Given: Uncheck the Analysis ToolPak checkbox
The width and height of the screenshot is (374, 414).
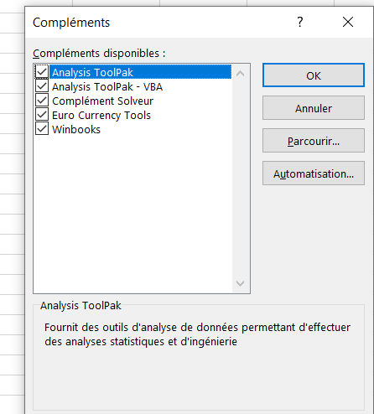Looking at the screenshot, I should [x=42, y=72].
